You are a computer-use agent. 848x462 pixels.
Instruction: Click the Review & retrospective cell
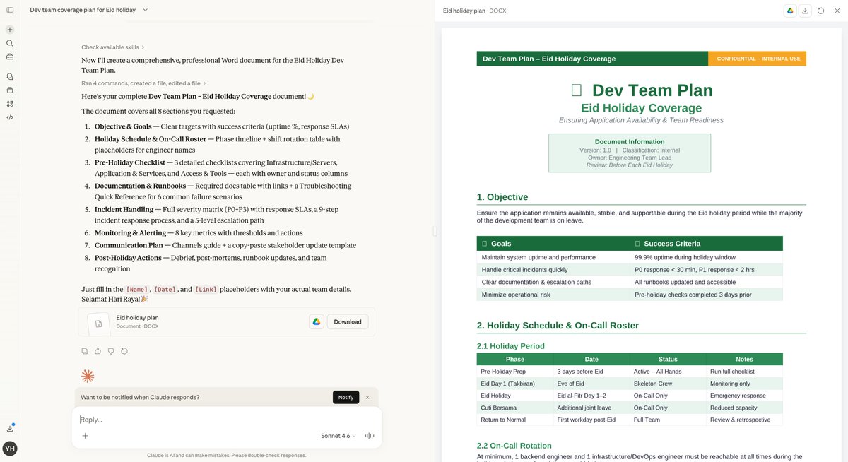(x=744, y=420)
